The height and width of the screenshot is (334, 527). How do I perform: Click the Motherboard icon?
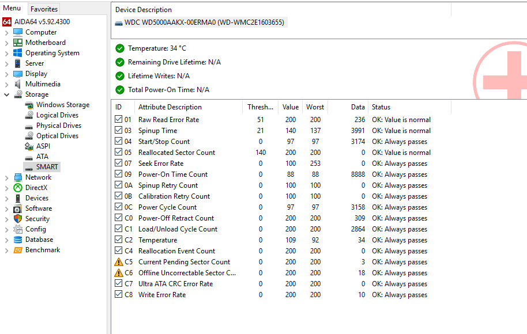(18, 43)
